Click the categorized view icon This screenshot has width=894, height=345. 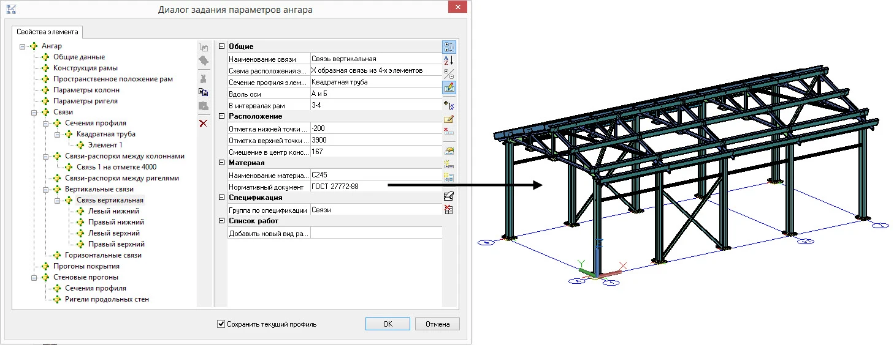click(449, 47)
